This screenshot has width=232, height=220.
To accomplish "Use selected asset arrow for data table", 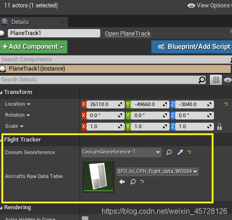I will click(x=122, y=182).
